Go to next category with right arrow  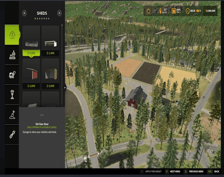[x=59, y=13]
